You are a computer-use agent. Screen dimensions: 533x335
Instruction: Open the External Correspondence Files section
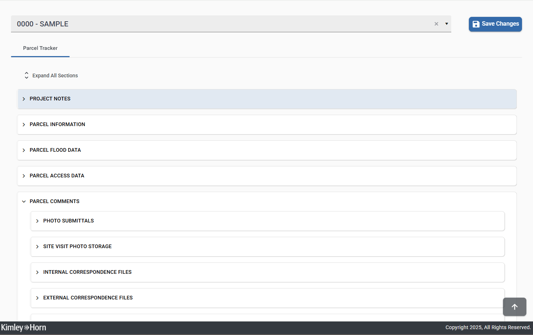pos(88,298)
